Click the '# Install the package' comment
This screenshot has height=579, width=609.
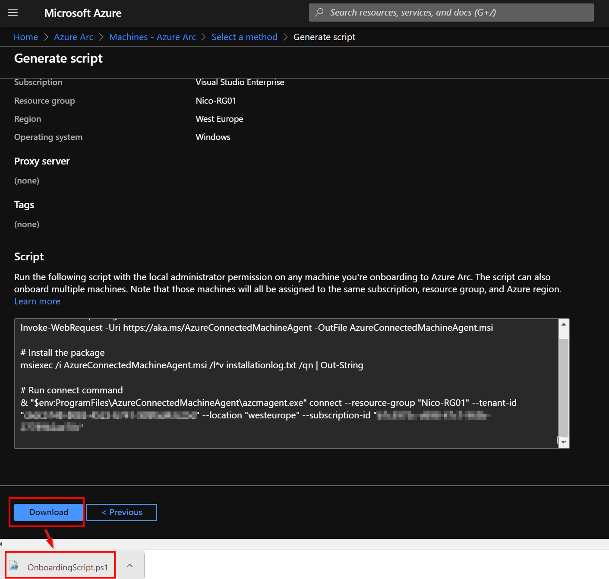[63, 353]
